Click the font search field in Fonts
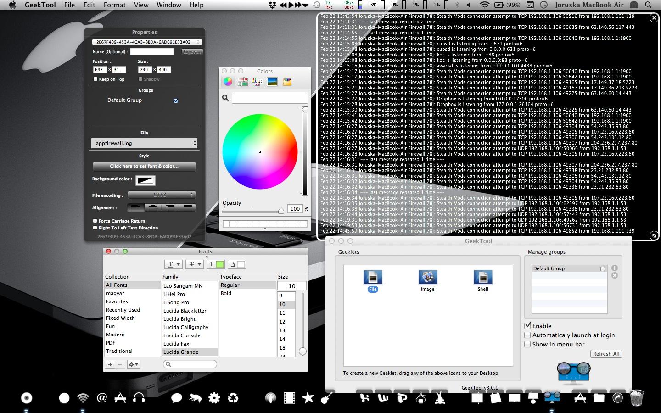Image resolution: width=661 pixels, height=413 pixels. click(x=190, y=364)
